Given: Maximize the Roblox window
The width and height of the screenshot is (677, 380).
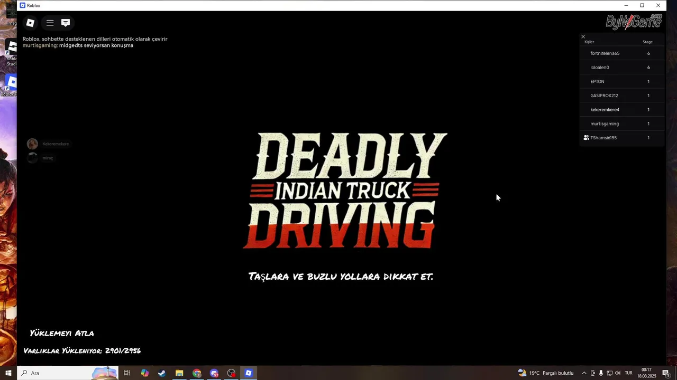Looking at the screenshot, I should pos(642,5).
